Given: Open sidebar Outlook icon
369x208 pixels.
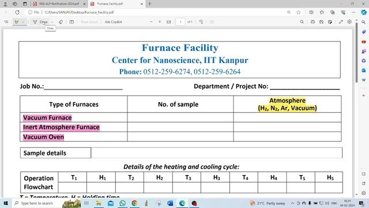Looking at the screenshot, I should [x=364, y=70].
